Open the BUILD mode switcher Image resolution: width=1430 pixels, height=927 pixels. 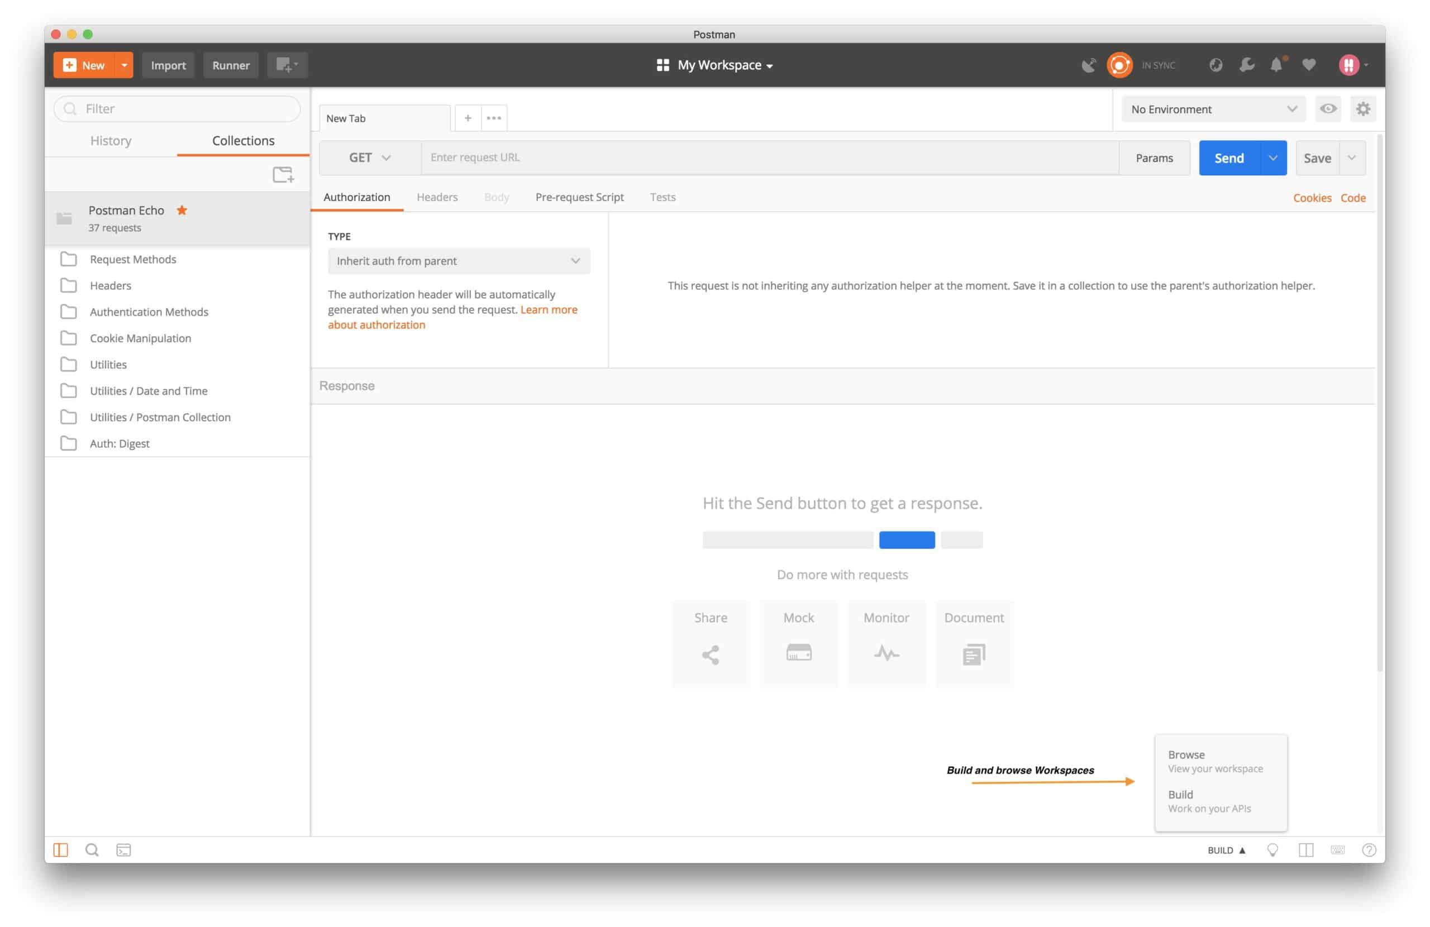pos(1226,849)
